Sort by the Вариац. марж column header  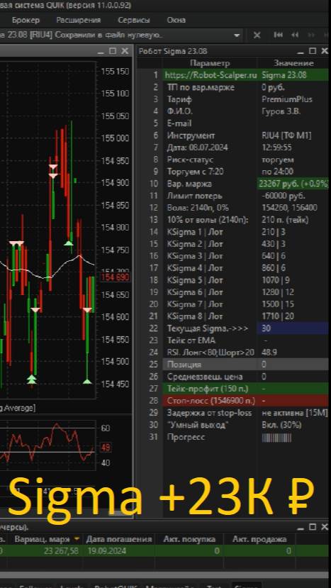pyautogui.click(x=47, y=539)
